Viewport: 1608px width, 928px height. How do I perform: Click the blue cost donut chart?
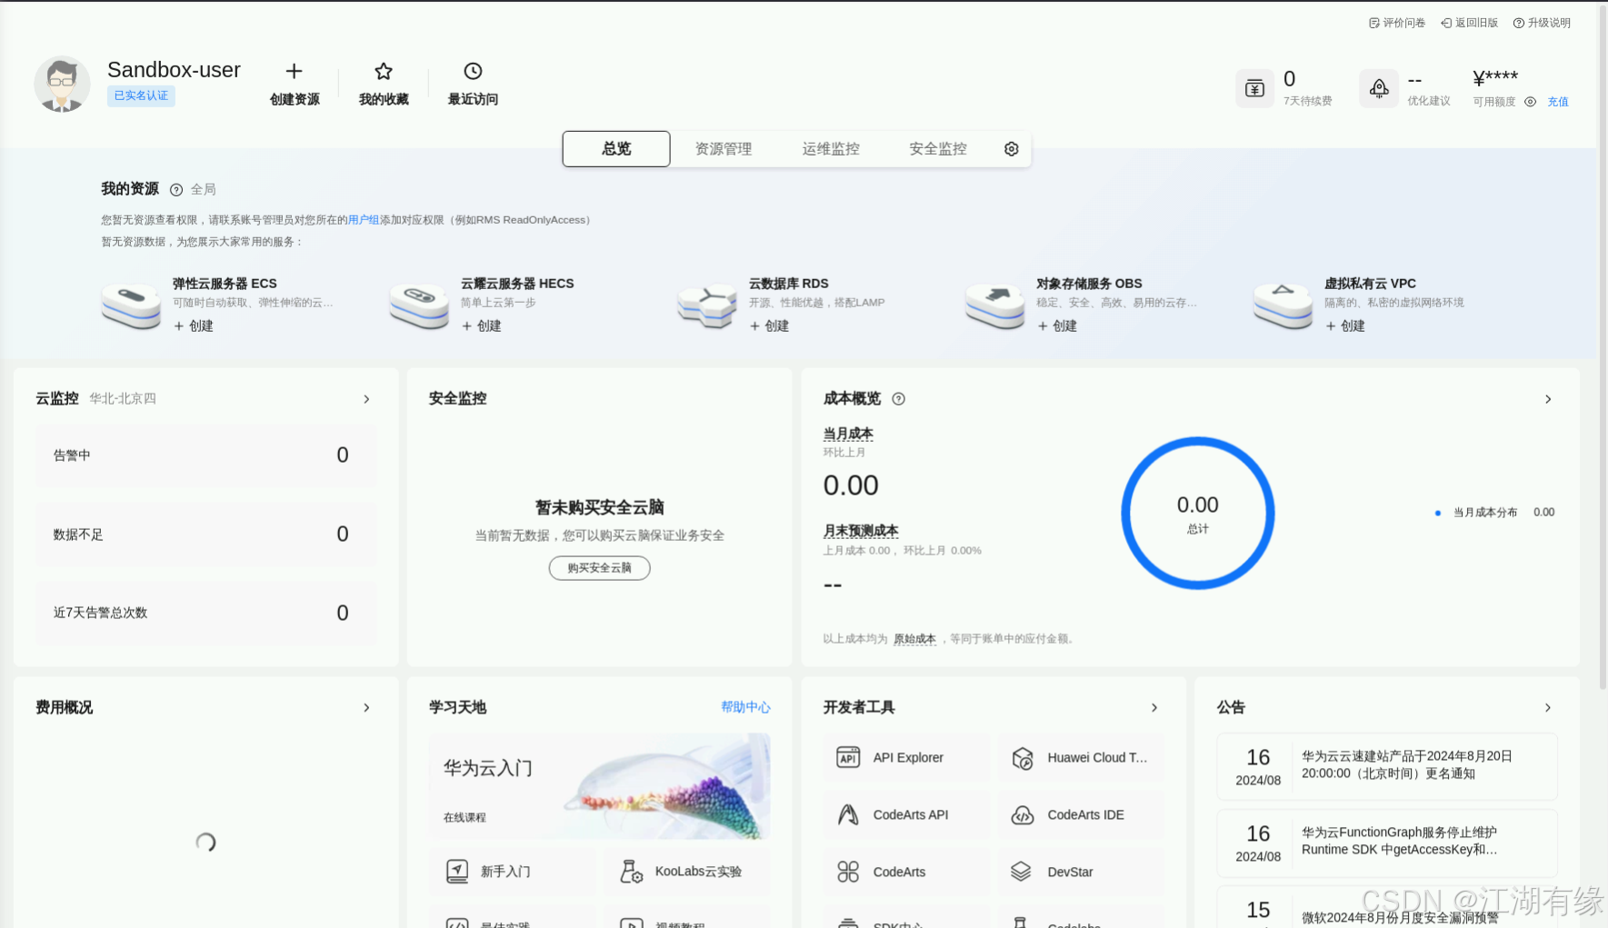coord(1198,514)
